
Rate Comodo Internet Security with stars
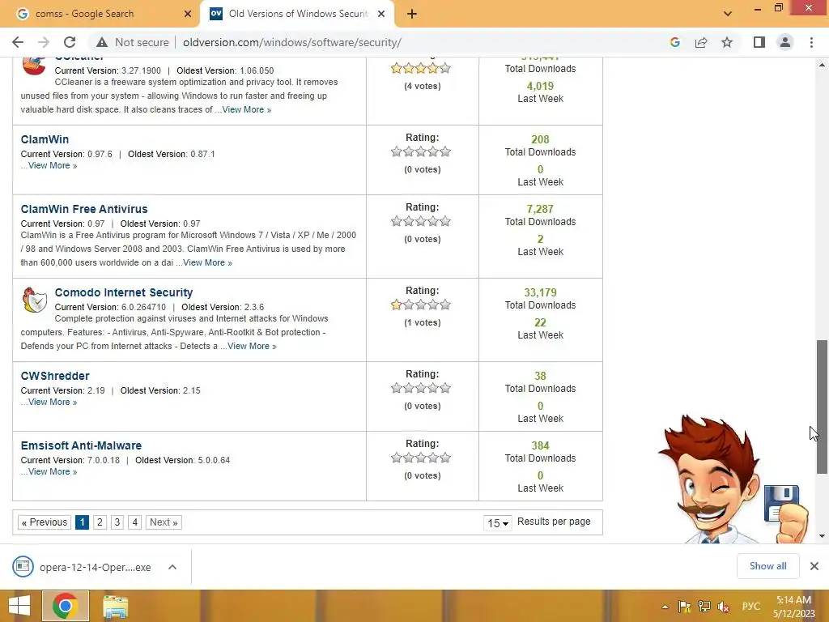(421, 305)
